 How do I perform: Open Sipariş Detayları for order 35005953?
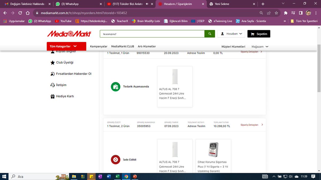click(249, 125)
